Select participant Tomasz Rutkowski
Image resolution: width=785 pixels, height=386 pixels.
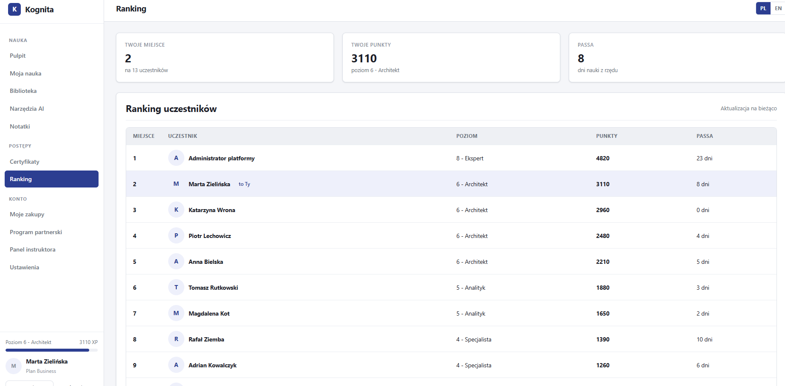point(213,288)
